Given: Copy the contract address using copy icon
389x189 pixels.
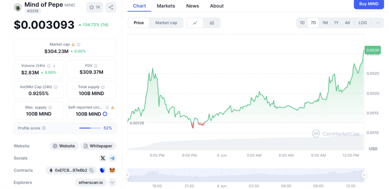Looking at the screenshot, I should (92, 170).
